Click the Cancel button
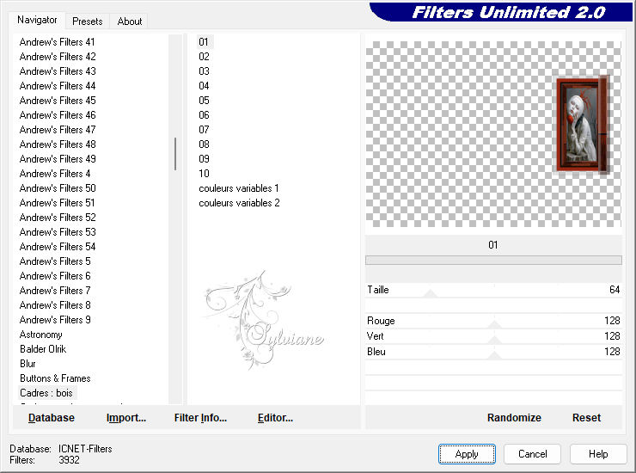This screenshot has width=636, height=473. pos(532,454)
